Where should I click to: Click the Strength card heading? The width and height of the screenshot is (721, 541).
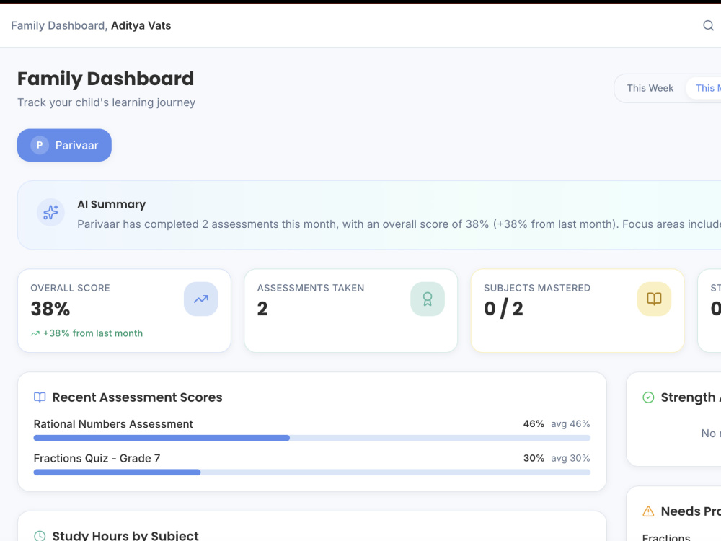pos(690,397)
